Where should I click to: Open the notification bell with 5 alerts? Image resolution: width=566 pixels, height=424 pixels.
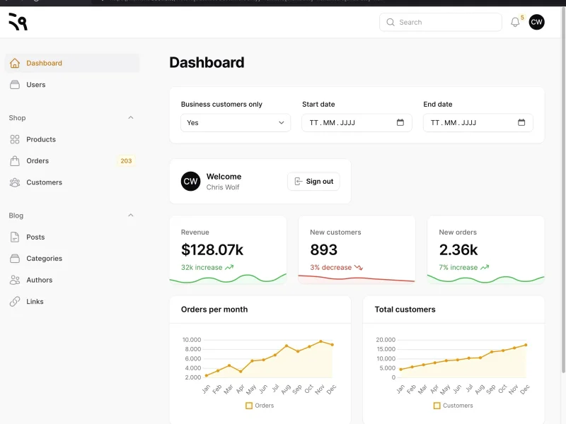tap(516, 22)
